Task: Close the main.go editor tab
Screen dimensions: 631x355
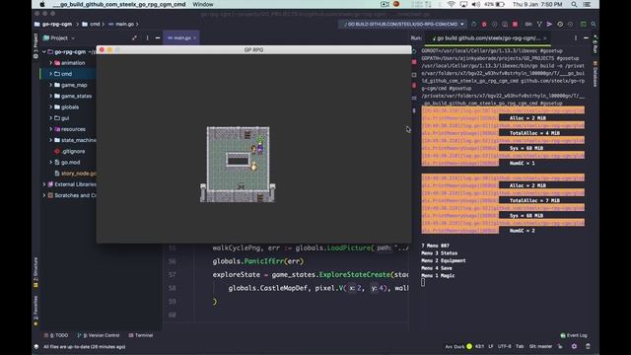Action: coord(195,37)
